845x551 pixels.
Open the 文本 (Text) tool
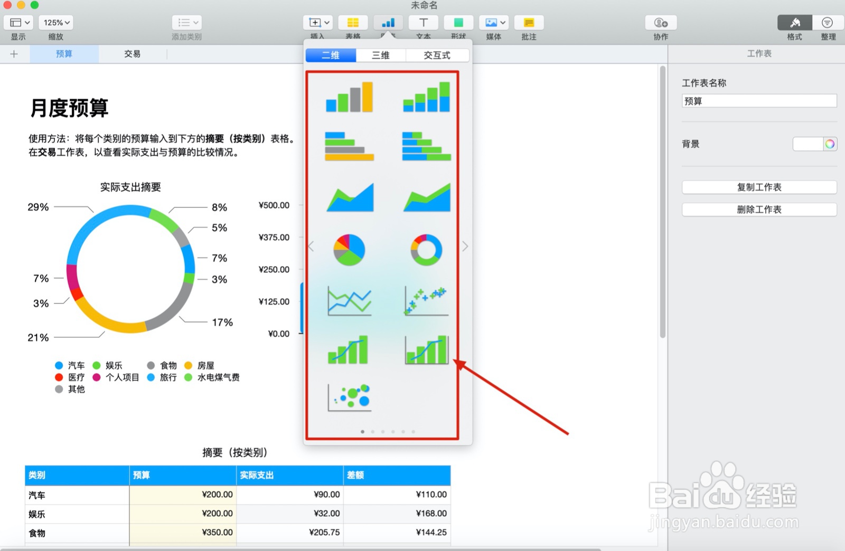coord(423,23)
